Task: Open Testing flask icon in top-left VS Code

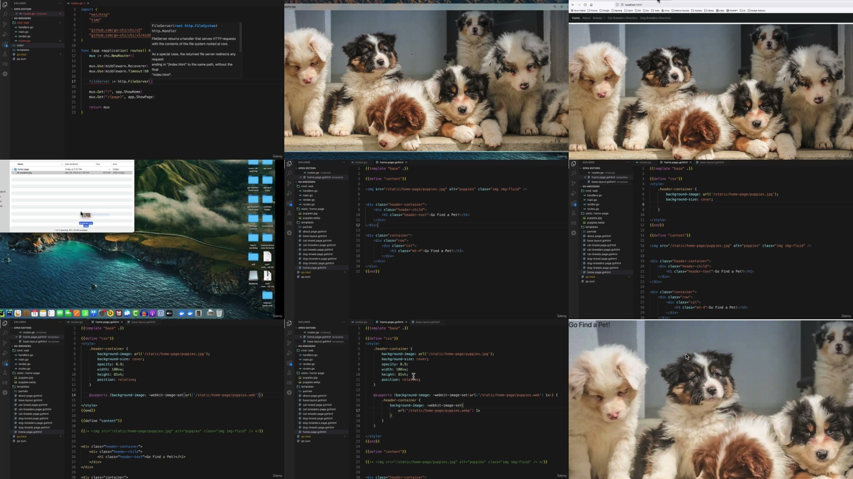Action: click(5, 54)
